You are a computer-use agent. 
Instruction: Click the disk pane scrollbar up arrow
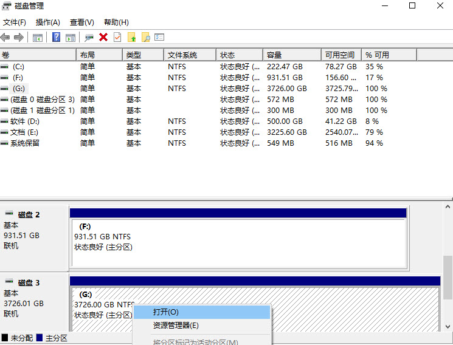click(448, 208)
